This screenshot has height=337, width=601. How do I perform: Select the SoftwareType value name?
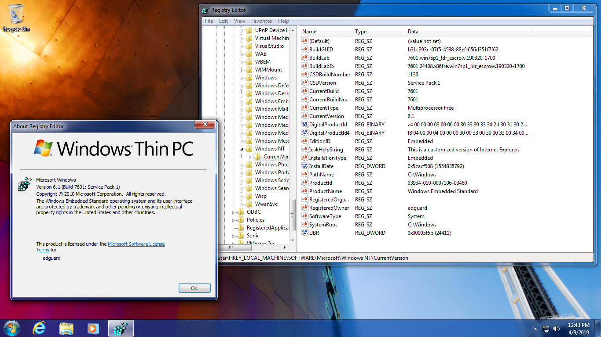click(x=325, y=216)
